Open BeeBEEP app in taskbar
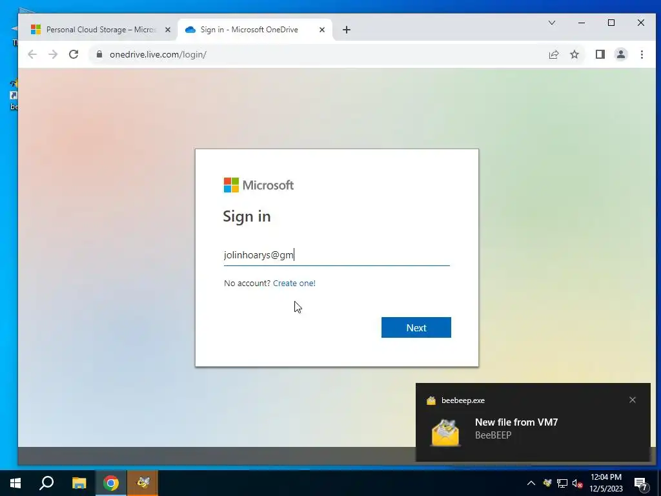The height and width of the screenshot is (496, 661). pos(143,483)
